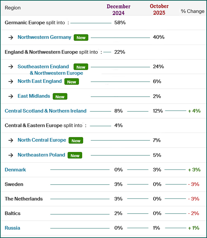Click the New badge beside Northeastern Poland

coord(75,155)
